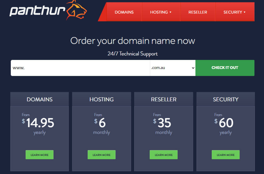Click the Order your domain name now heading
Image resolution: width=264 pixels, height=174 pixels.
[x=133, y=41]
